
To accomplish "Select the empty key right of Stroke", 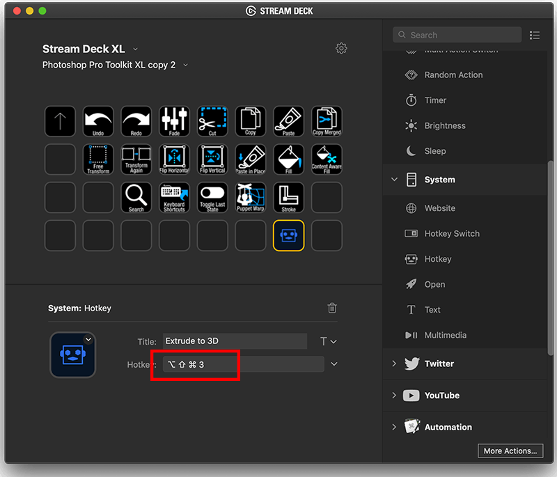I will pyautogui.click(x=327, y=198).
